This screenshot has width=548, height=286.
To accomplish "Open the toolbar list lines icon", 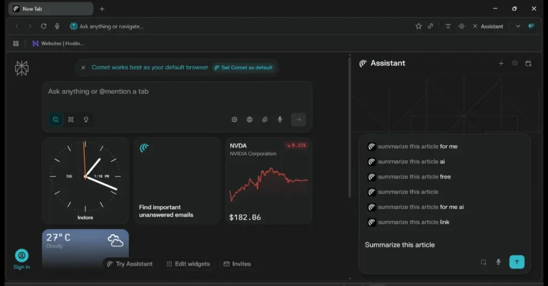I will click(448, 26).
